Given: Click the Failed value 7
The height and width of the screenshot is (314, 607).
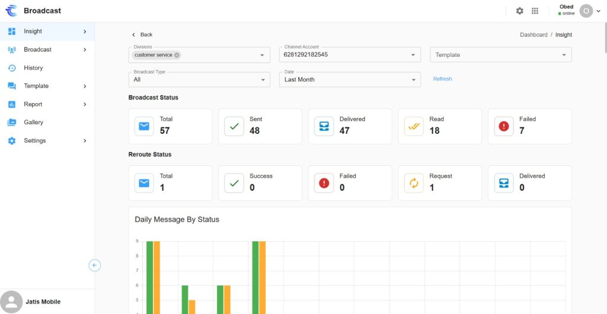Looking at the screenshot, I should tap(522, 131).
